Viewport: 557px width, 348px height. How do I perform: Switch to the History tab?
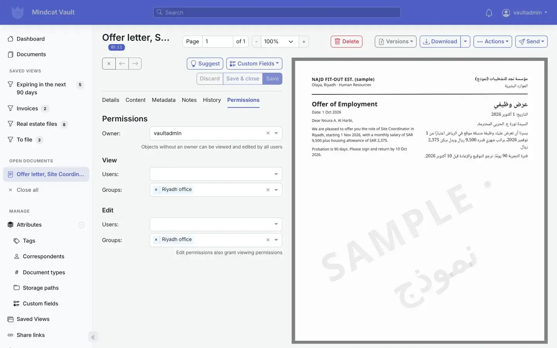[212, 100]
